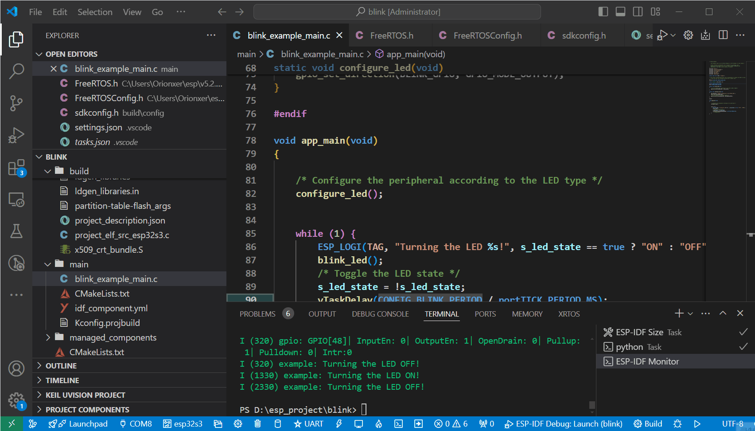755x431 pixels.
Task: Click the remote window indicator in status bar
Action: click(x=12, y=424)
